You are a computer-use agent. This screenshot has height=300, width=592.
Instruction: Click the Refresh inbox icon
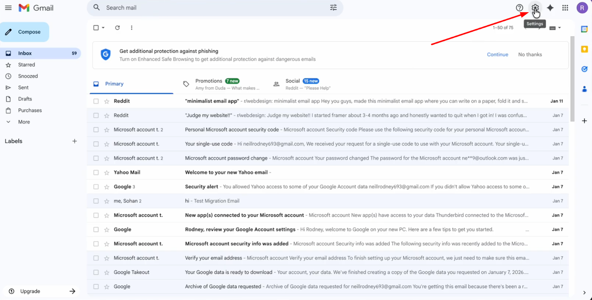pos(118,28)
